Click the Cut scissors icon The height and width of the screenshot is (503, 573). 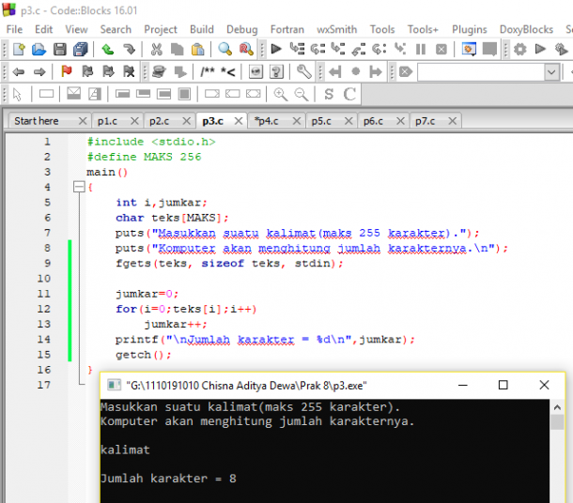(x=156, y=49)
